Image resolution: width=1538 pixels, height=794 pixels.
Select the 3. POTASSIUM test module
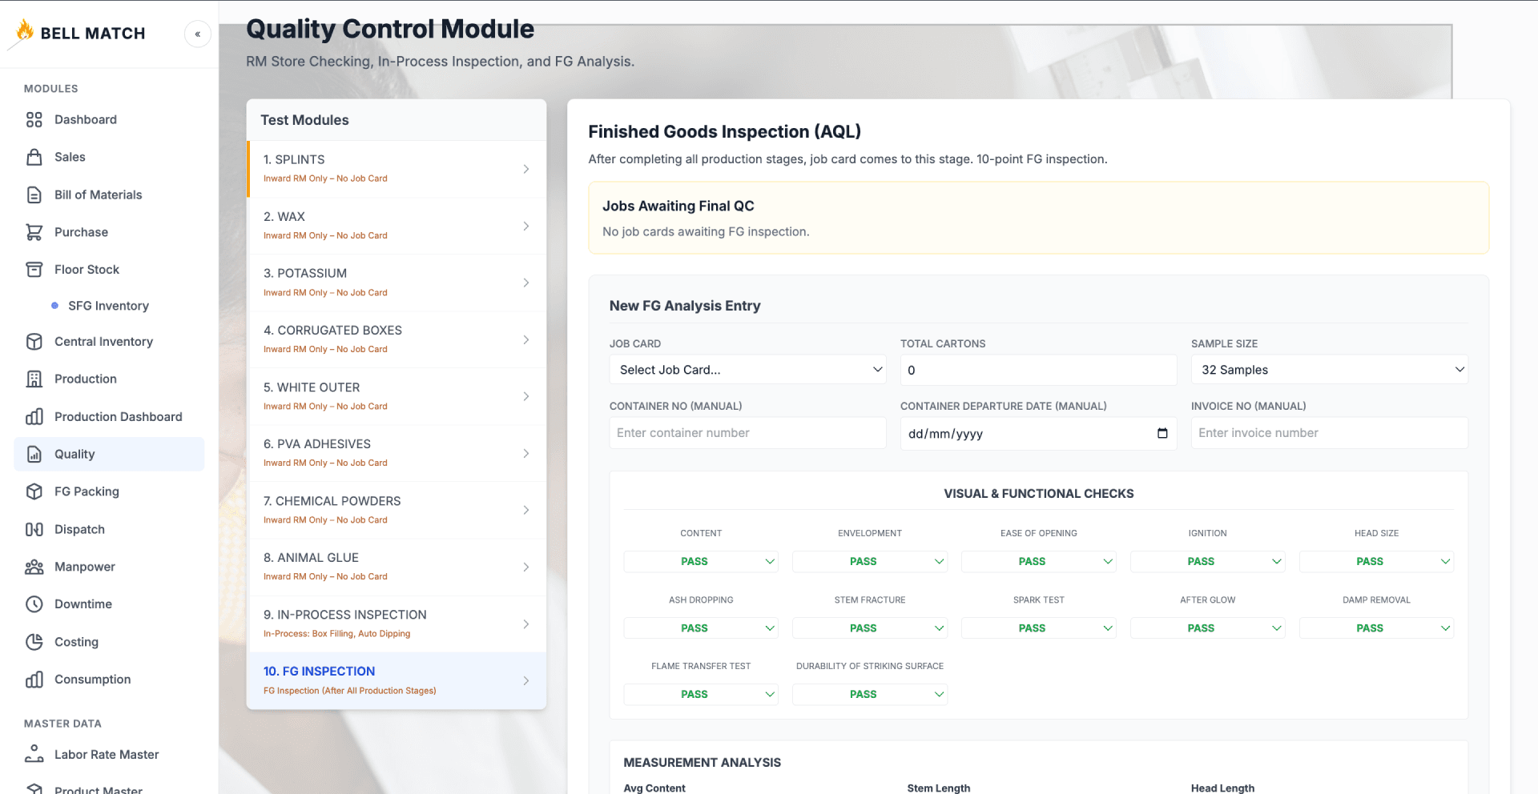click(x=397, y=283)
